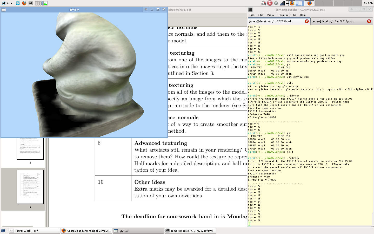
Task: Switch to the inactive terminal tab
Action: (x=341, y=21)
